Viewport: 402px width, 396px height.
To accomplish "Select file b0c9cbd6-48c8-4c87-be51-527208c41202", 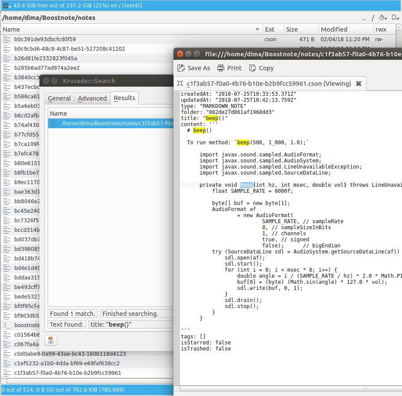I will [70, 49].
